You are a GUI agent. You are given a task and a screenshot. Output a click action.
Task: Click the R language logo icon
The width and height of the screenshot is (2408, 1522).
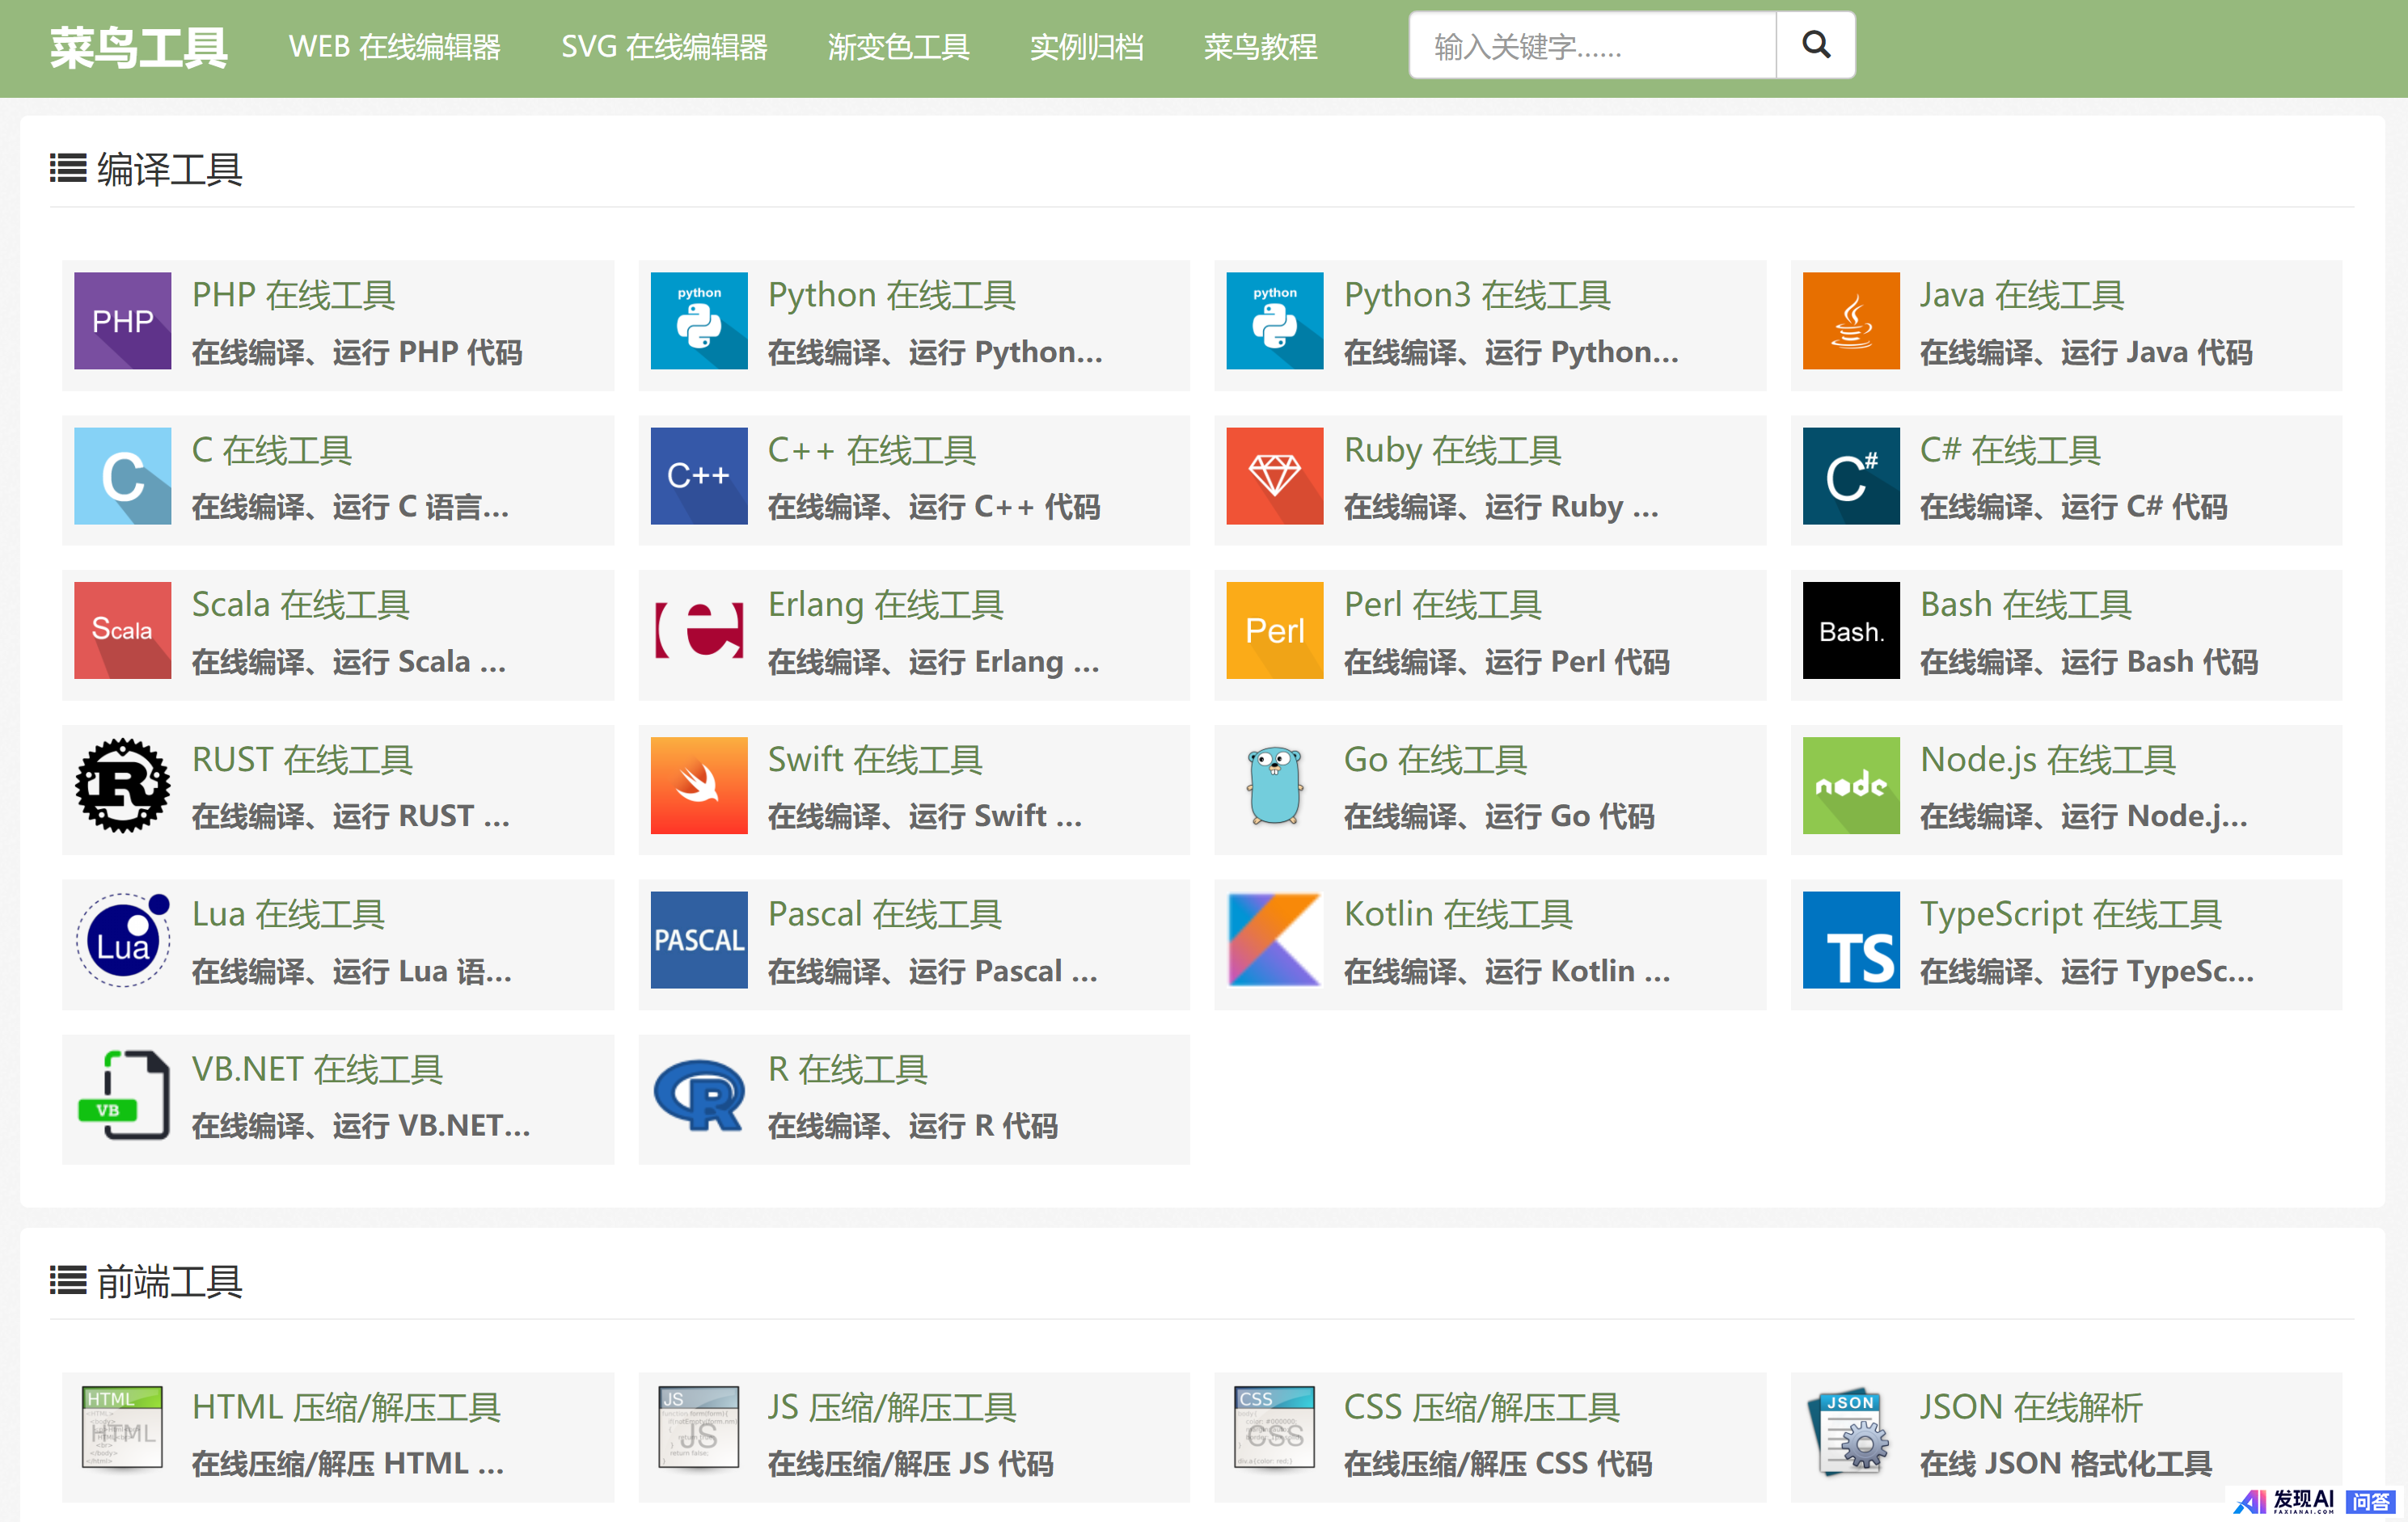(x=698, y=1094)
